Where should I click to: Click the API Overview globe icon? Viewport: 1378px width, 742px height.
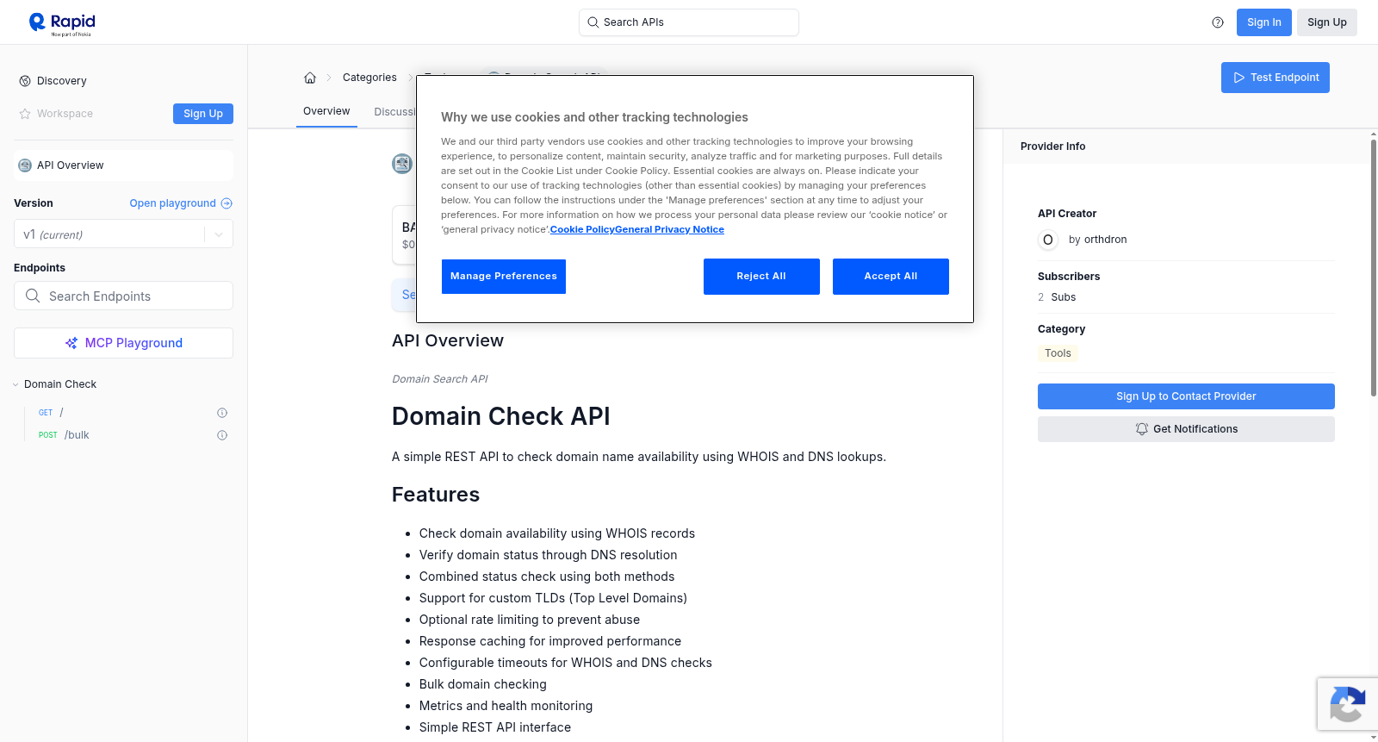(x=25, y=165)
